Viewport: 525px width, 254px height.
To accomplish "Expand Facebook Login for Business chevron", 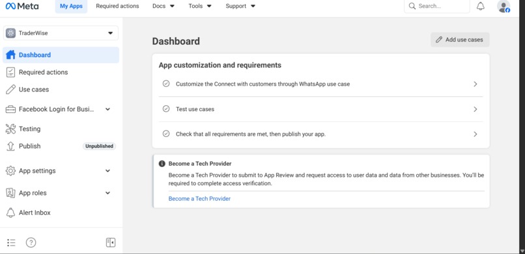I will point(108,109).
